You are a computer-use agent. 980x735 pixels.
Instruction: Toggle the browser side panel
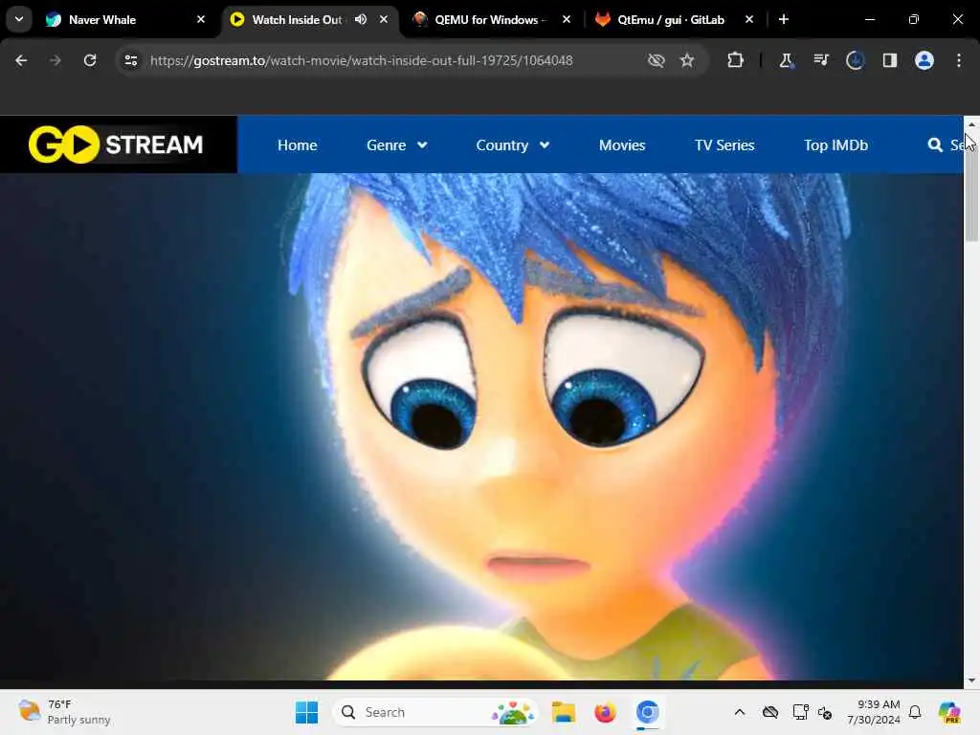889,60
